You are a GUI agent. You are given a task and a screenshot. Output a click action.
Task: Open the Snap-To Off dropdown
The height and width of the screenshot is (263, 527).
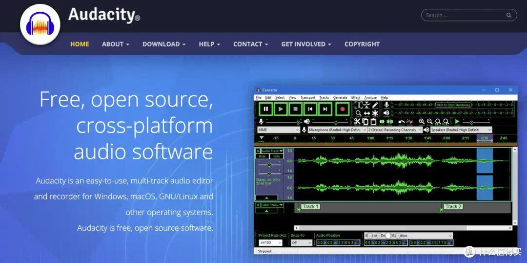[302, 242]
